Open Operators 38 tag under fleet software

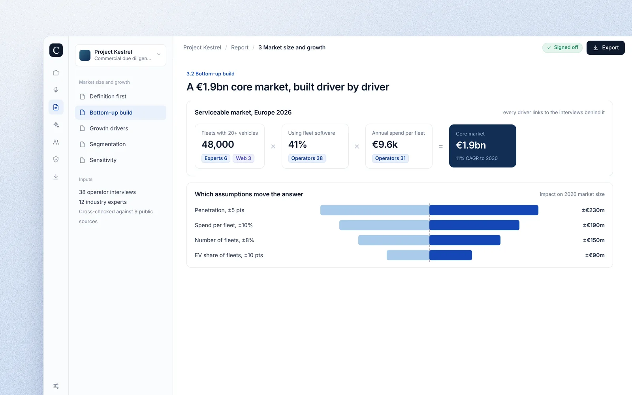[307, 158]
